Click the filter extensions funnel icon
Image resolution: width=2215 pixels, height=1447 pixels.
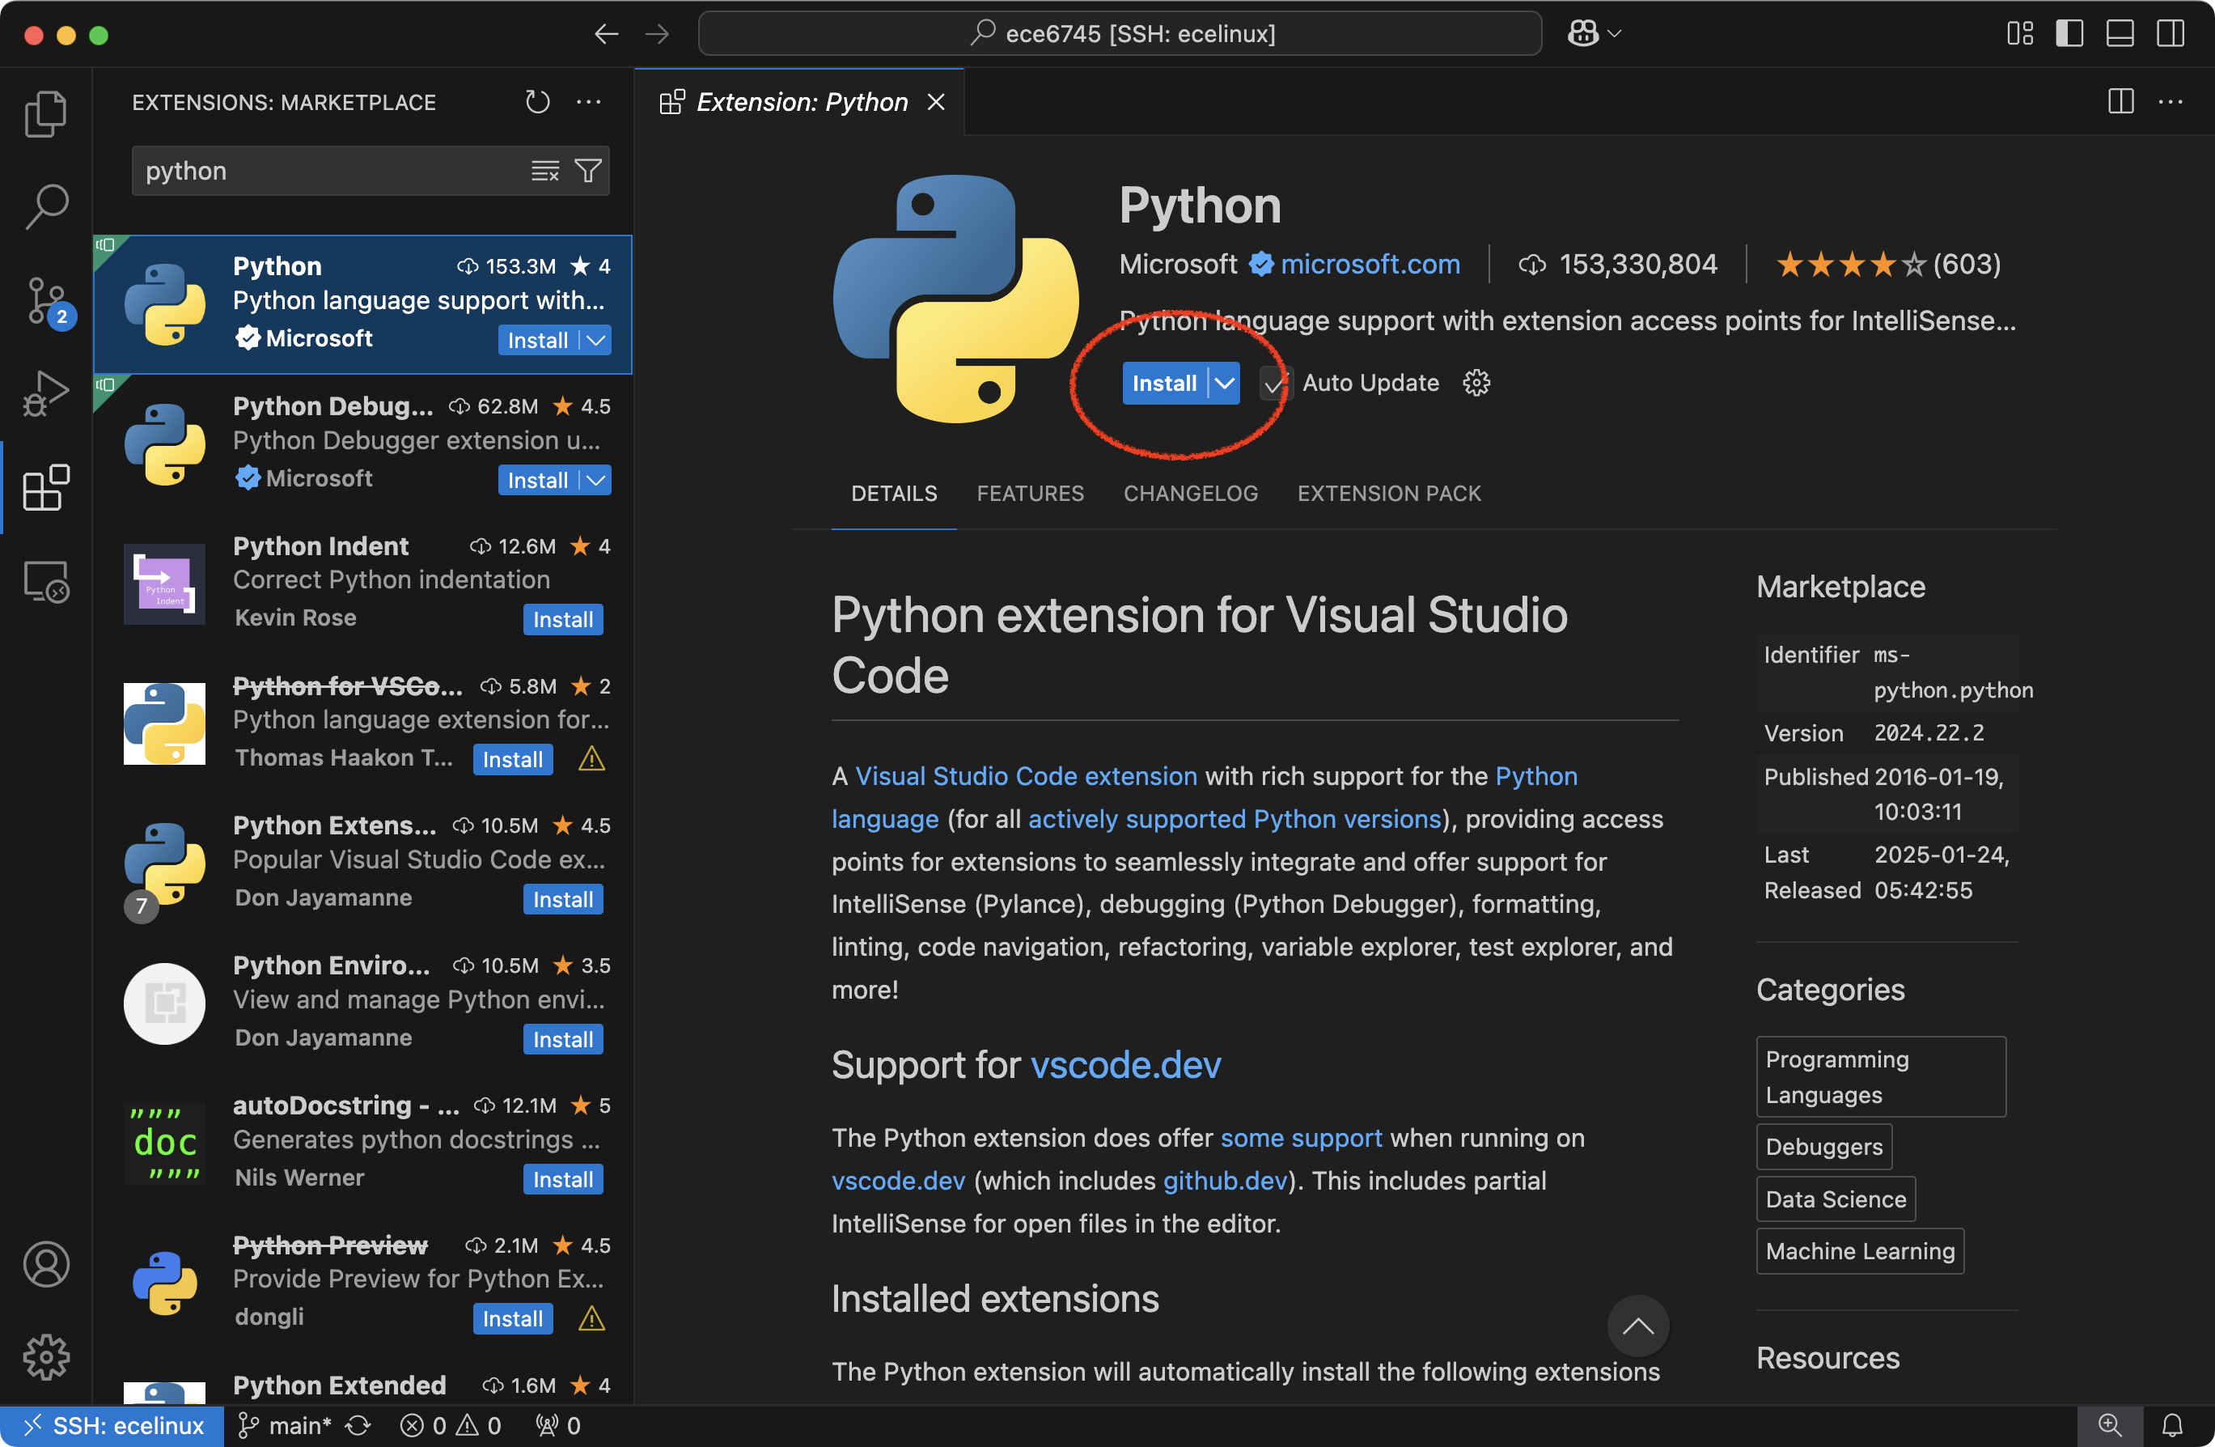[588, 171]
